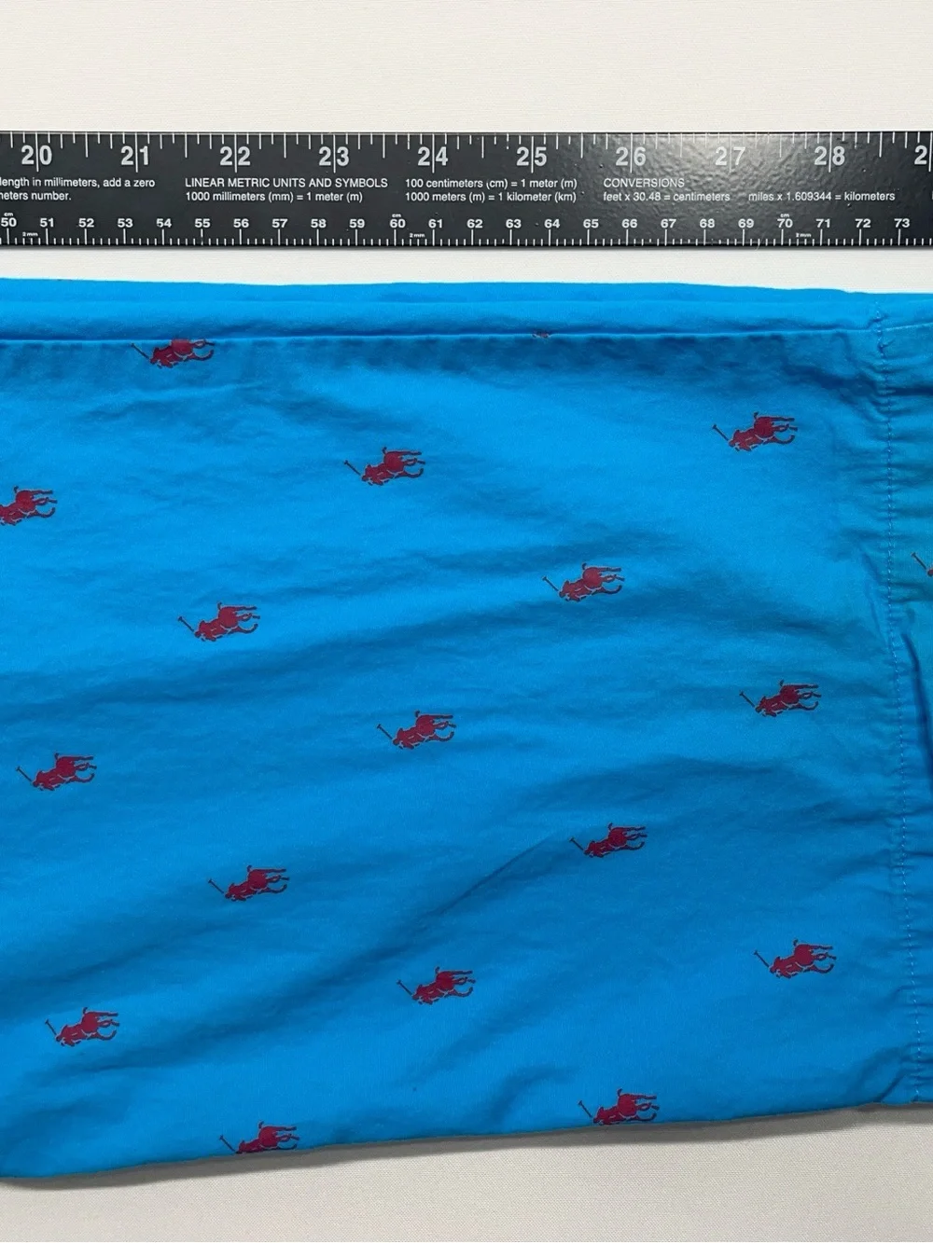The height and width of the screenshot is (1243, 933).
Task: Click the pony logo nearest the ruler
Action: pos(174,352)
